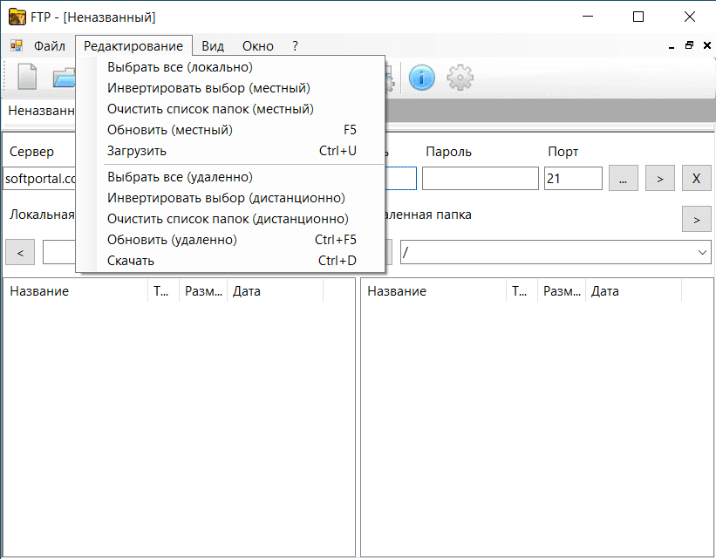This screenshot has width=716, height=559.
Task: Choose Очистить список папок (местный)
Action: [x=230, y=109]
